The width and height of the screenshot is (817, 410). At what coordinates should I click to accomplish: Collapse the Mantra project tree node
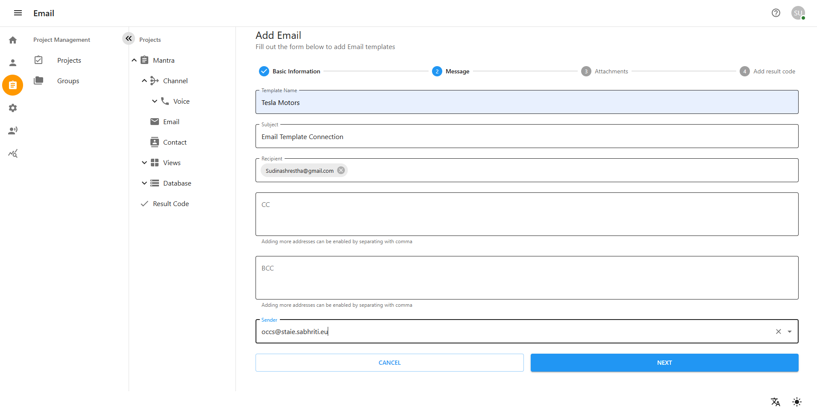pos(134,60)
